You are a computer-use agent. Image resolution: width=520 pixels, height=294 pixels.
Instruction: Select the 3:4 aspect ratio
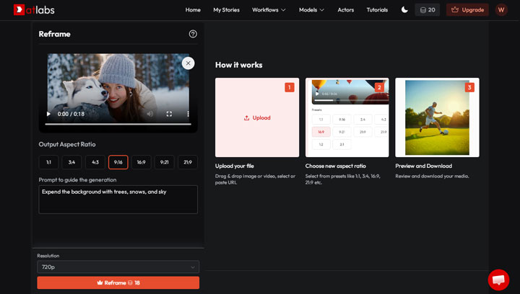(x=71, y=162)
